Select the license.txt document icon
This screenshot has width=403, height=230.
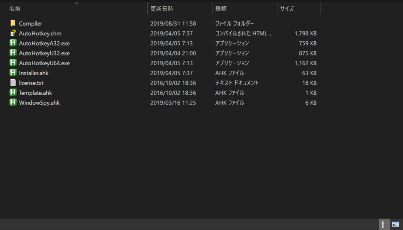13,83
